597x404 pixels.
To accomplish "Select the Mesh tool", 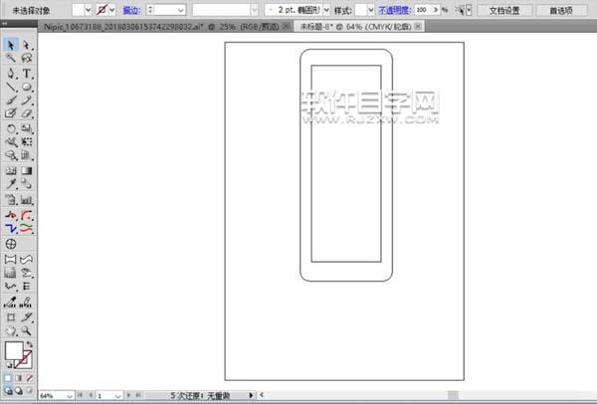I will [11, 170].
